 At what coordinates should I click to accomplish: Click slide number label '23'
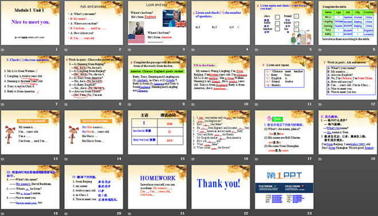(309, 213)
